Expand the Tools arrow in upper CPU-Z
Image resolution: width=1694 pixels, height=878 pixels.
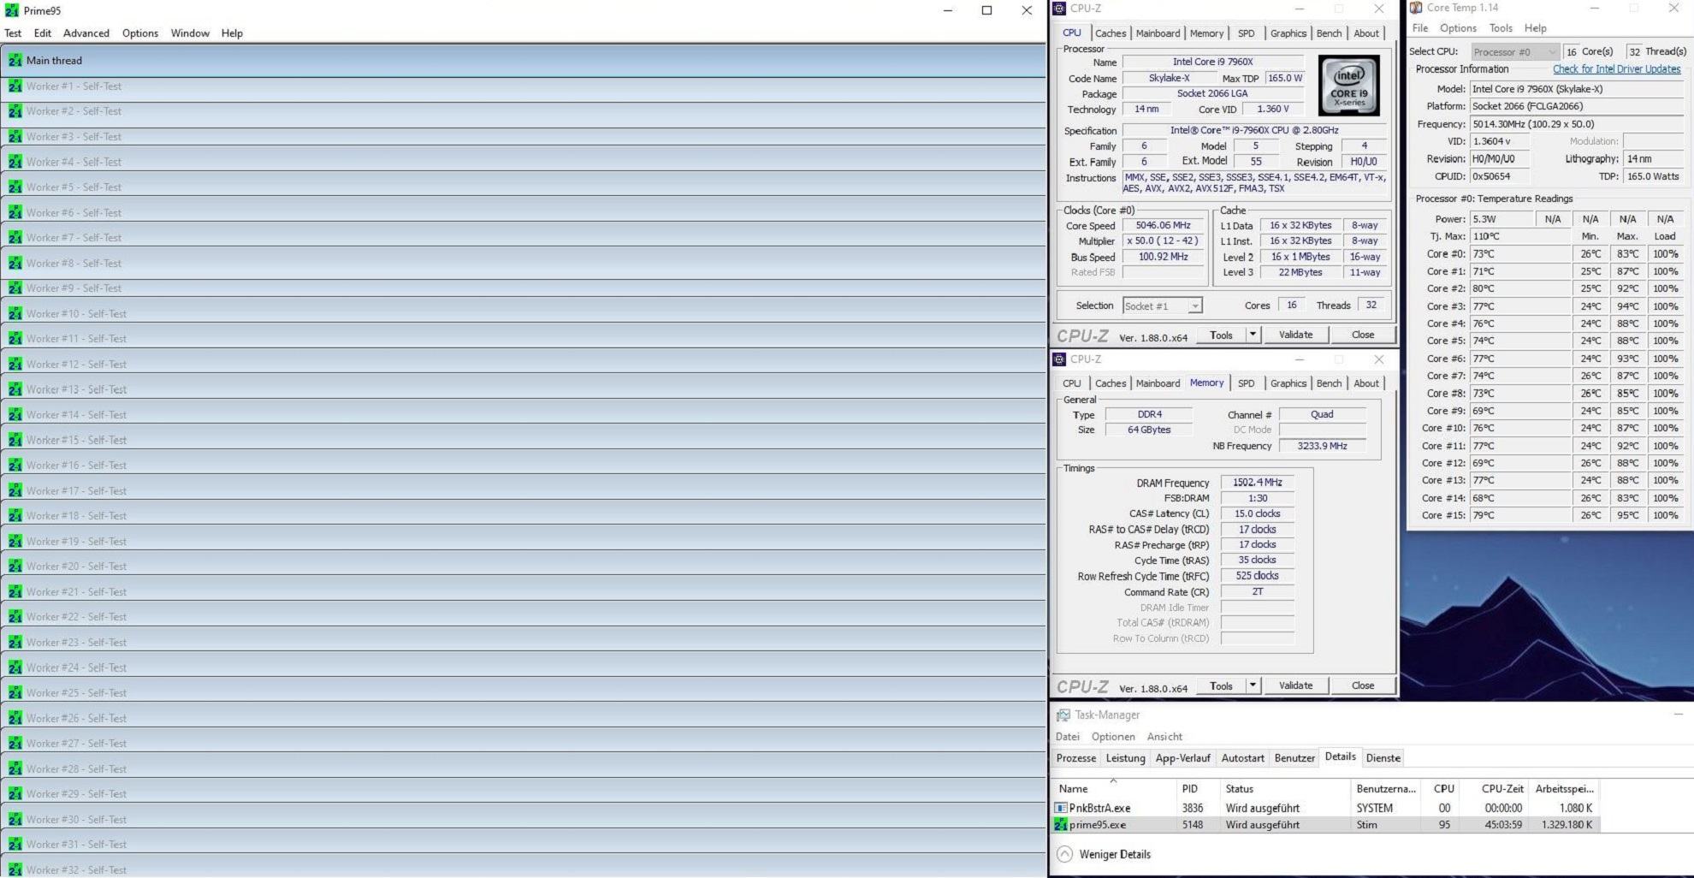[x=1253, y=335]
